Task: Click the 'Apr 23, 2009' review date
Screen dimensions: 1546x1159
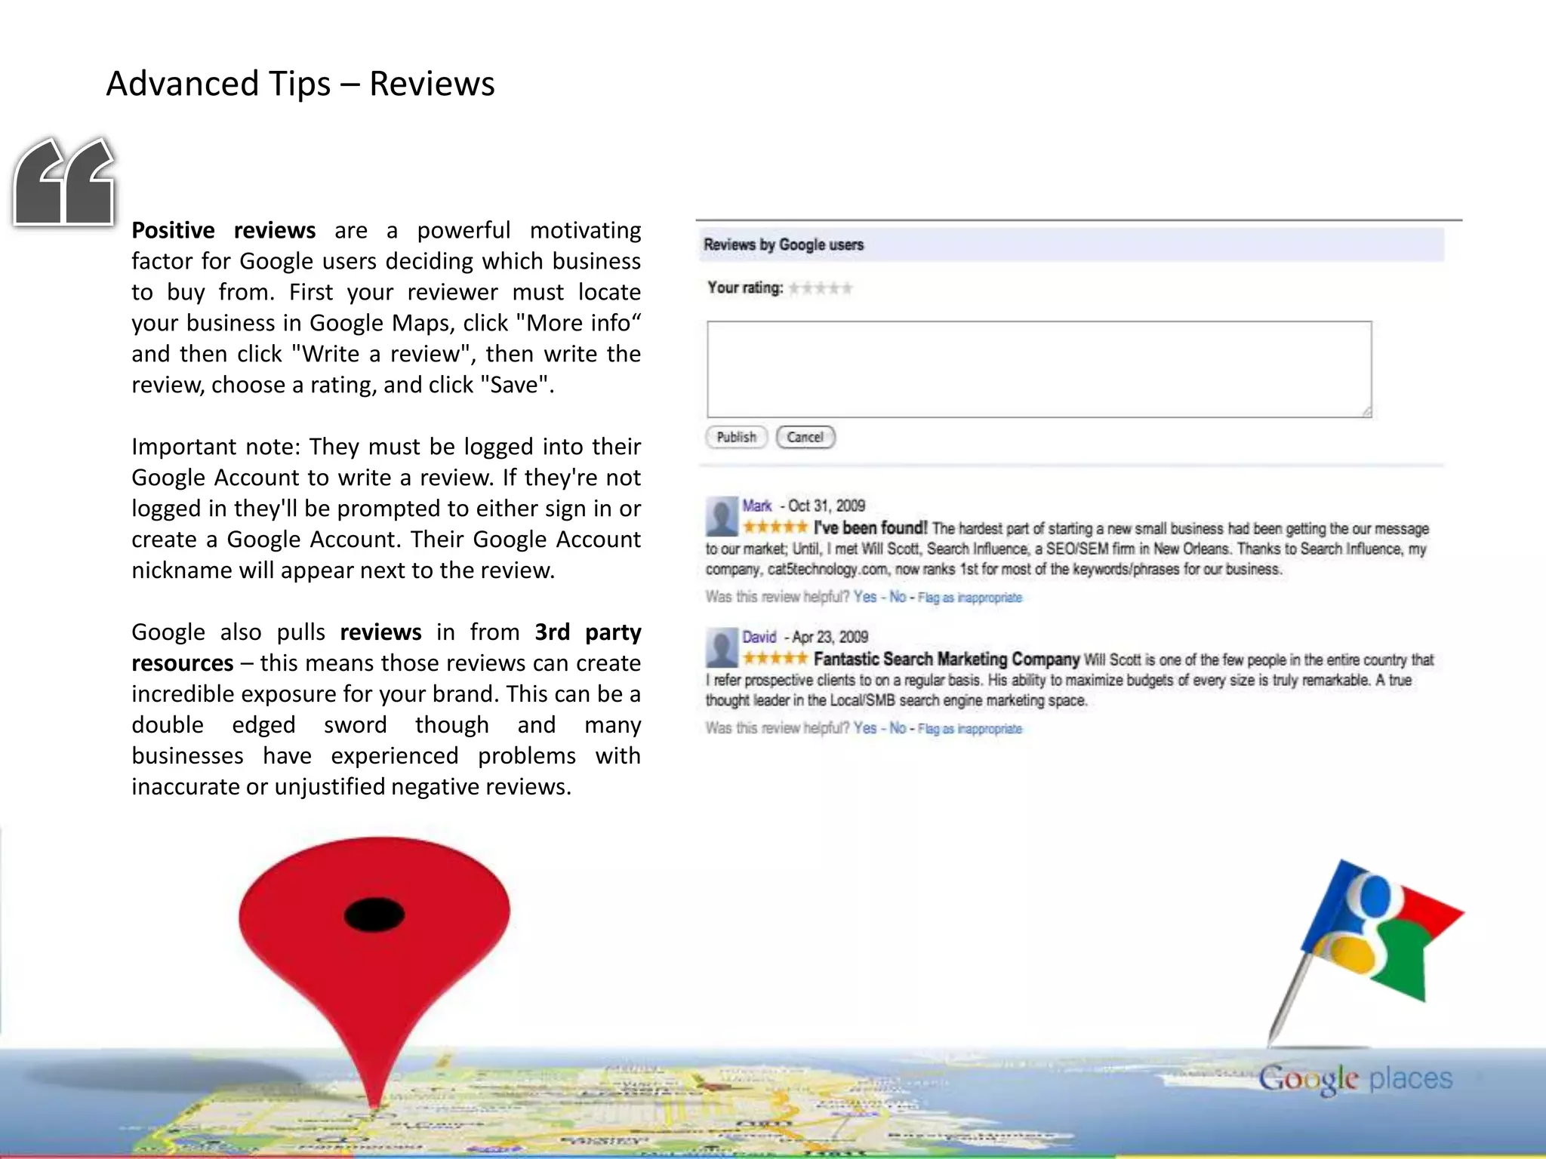Action: [830, 637]
